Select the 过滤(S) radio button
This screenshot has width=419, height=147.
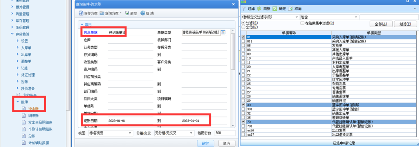(243, 23)
